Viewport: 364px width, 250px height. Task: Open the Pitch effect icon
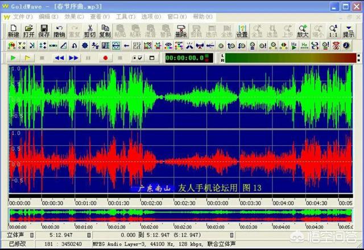coord(106,45)
